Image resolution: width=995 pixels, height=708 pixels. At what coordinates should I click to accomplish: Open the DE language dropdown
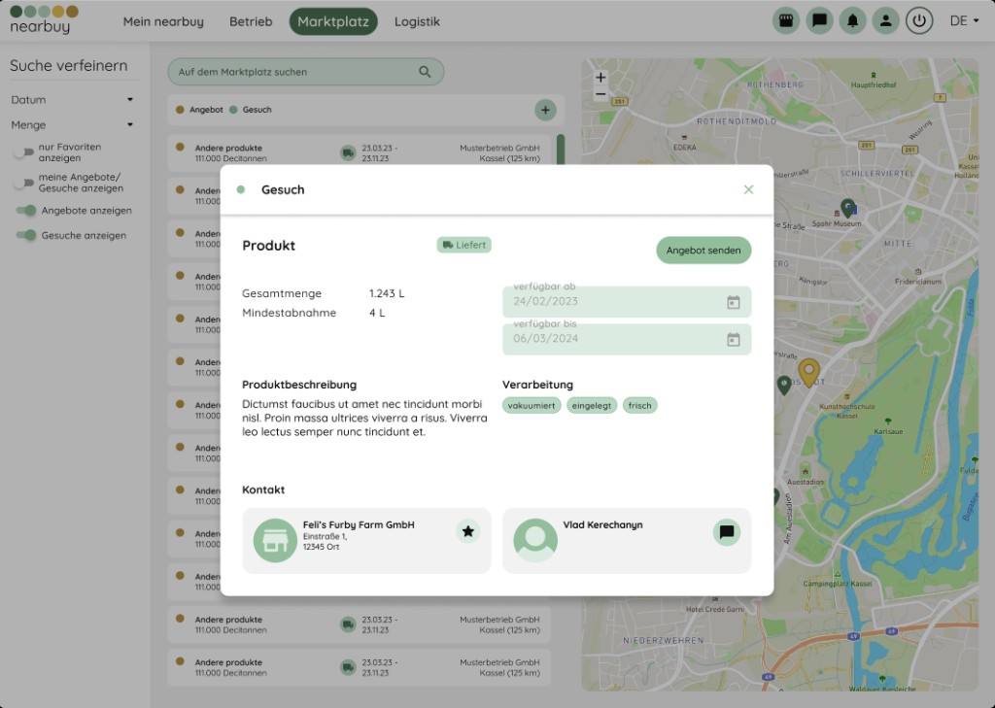pyautogui.click(x=964, y=21)
